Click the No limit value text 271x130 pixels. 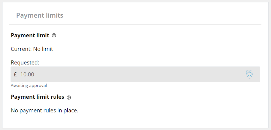coord(43,49)
